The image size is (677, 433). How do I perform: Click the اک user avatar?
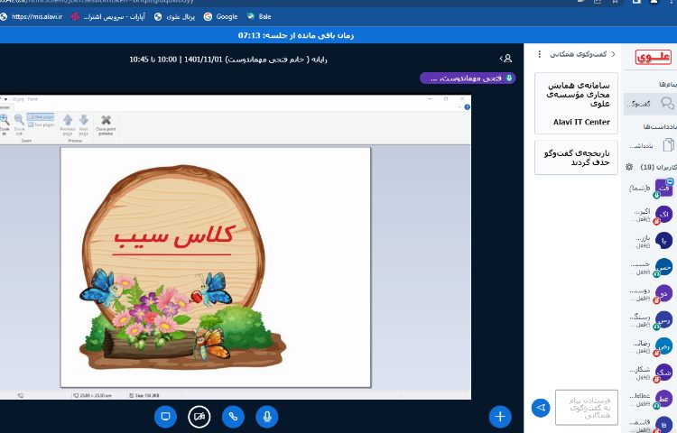click(663, 215)
